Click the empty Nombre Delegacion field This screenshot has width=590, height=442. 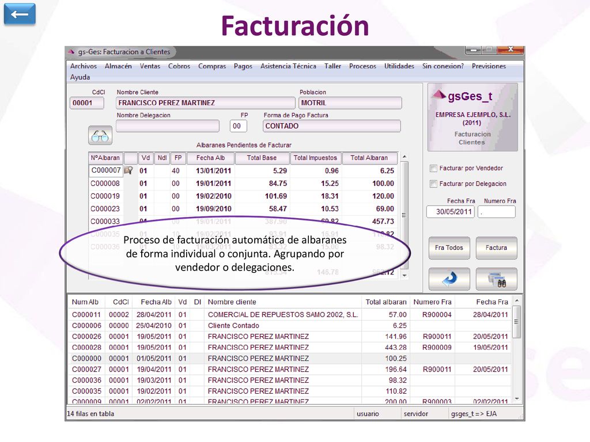[168, 126]
